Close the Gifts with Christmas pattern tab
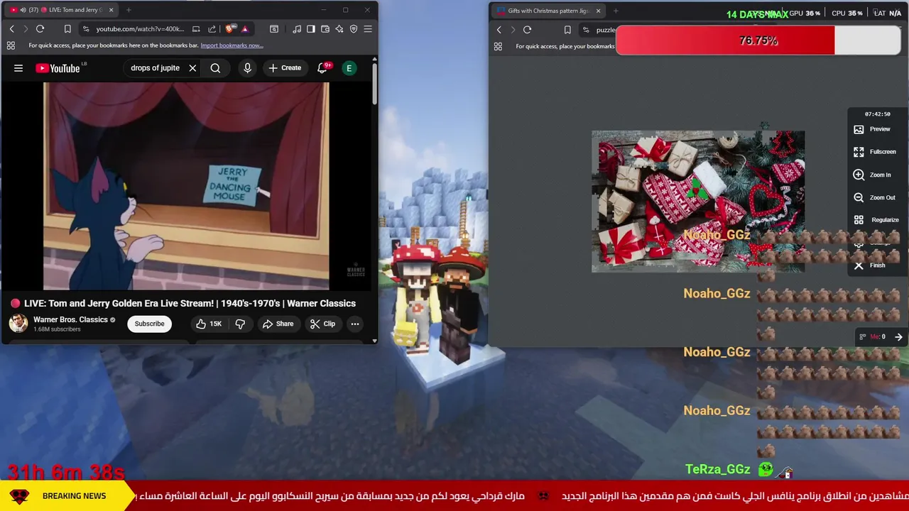The image size is (909, 511). pos(598,11)
